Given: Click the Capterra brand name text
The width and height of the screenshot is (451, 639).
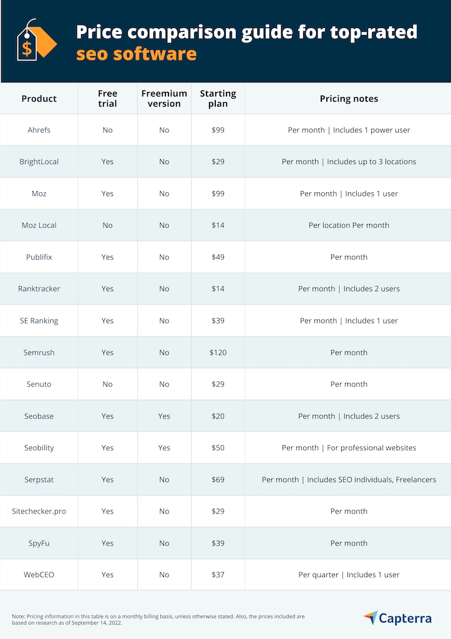Looking at the screenshot, I should coord(405,618).
